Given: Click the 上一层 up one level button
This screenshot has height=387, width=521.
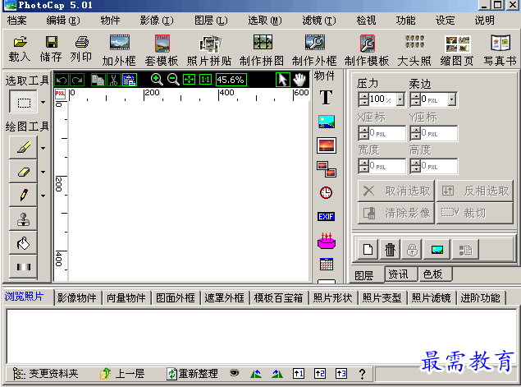Looking at the screenshot, I should [122, 374].
